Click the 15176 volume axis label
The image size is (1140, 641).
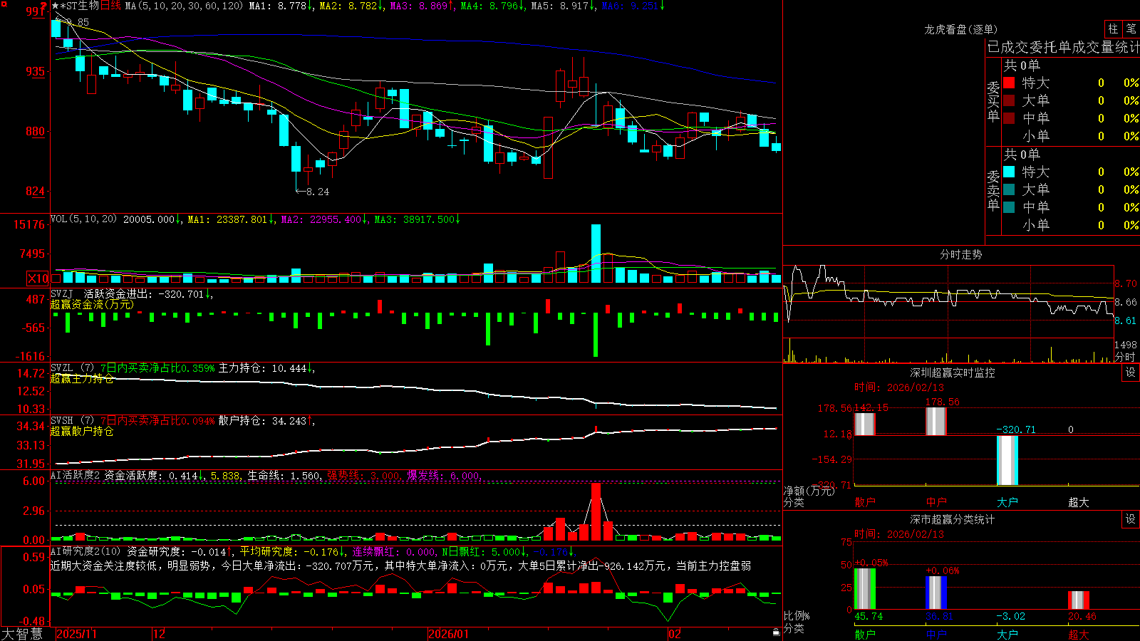[29, 224]
